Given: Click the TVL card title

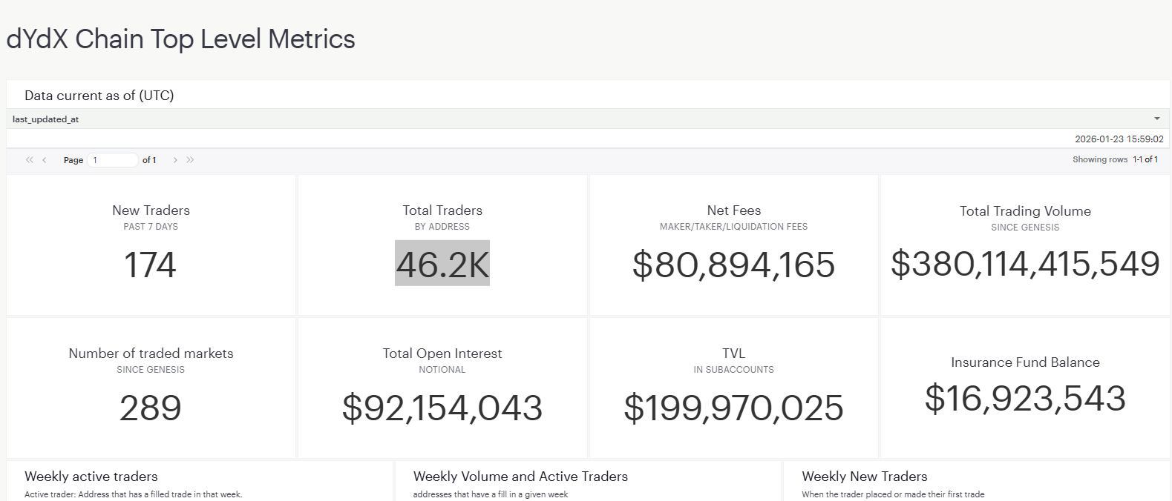Looking at the screenshot, I should pos(734,354).
